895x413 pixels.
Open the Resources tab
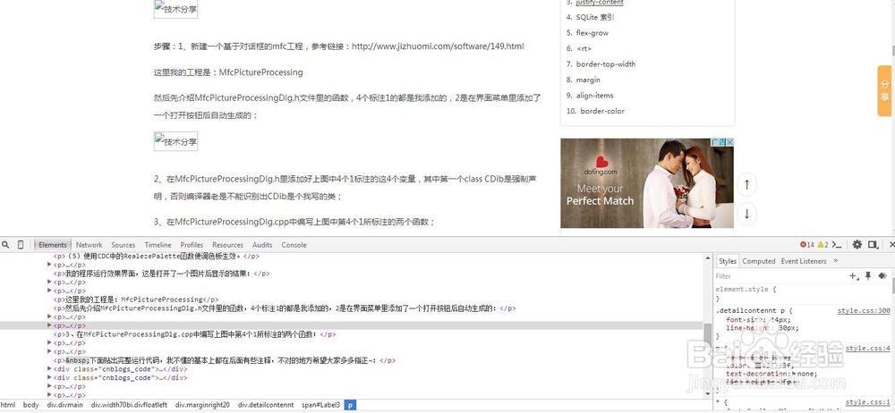point(227,245)
